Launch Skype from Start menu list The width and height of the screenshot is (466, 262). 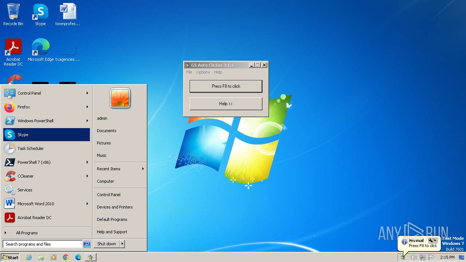coord(47,135)
